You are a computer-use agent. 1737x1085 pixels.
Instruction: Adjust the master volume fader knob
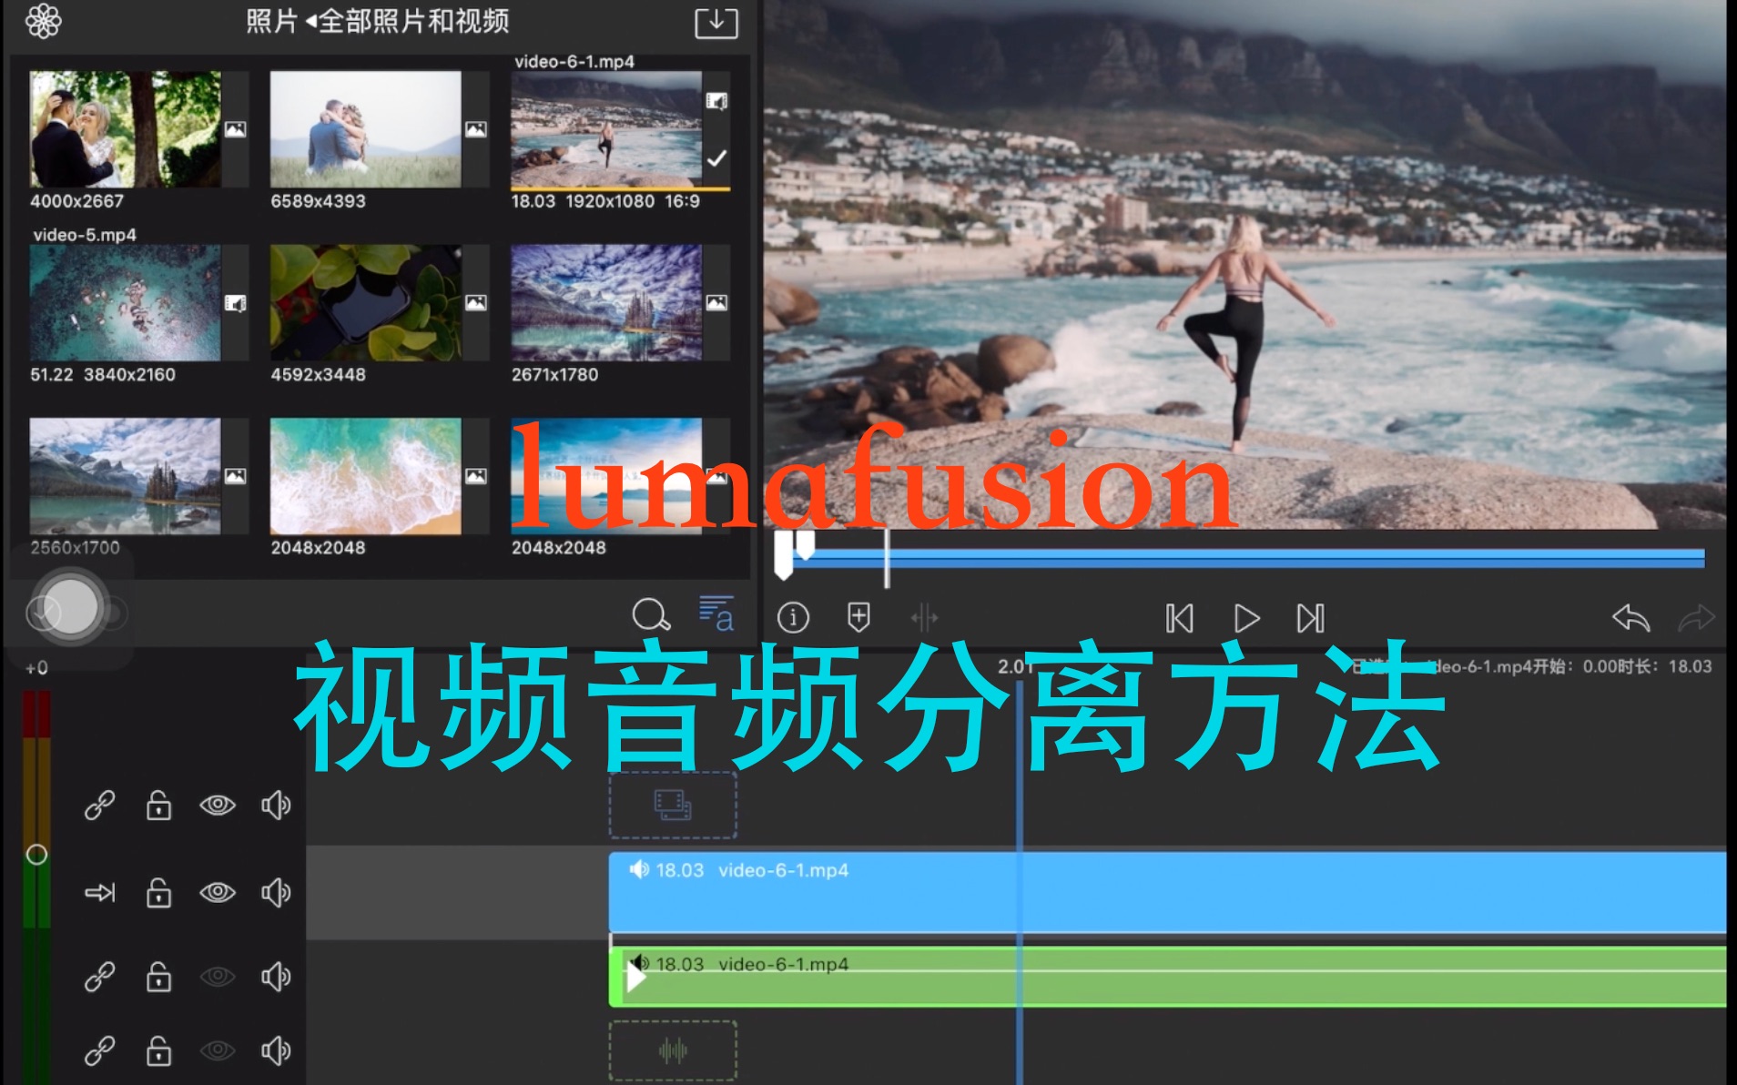tap(36, 855)
